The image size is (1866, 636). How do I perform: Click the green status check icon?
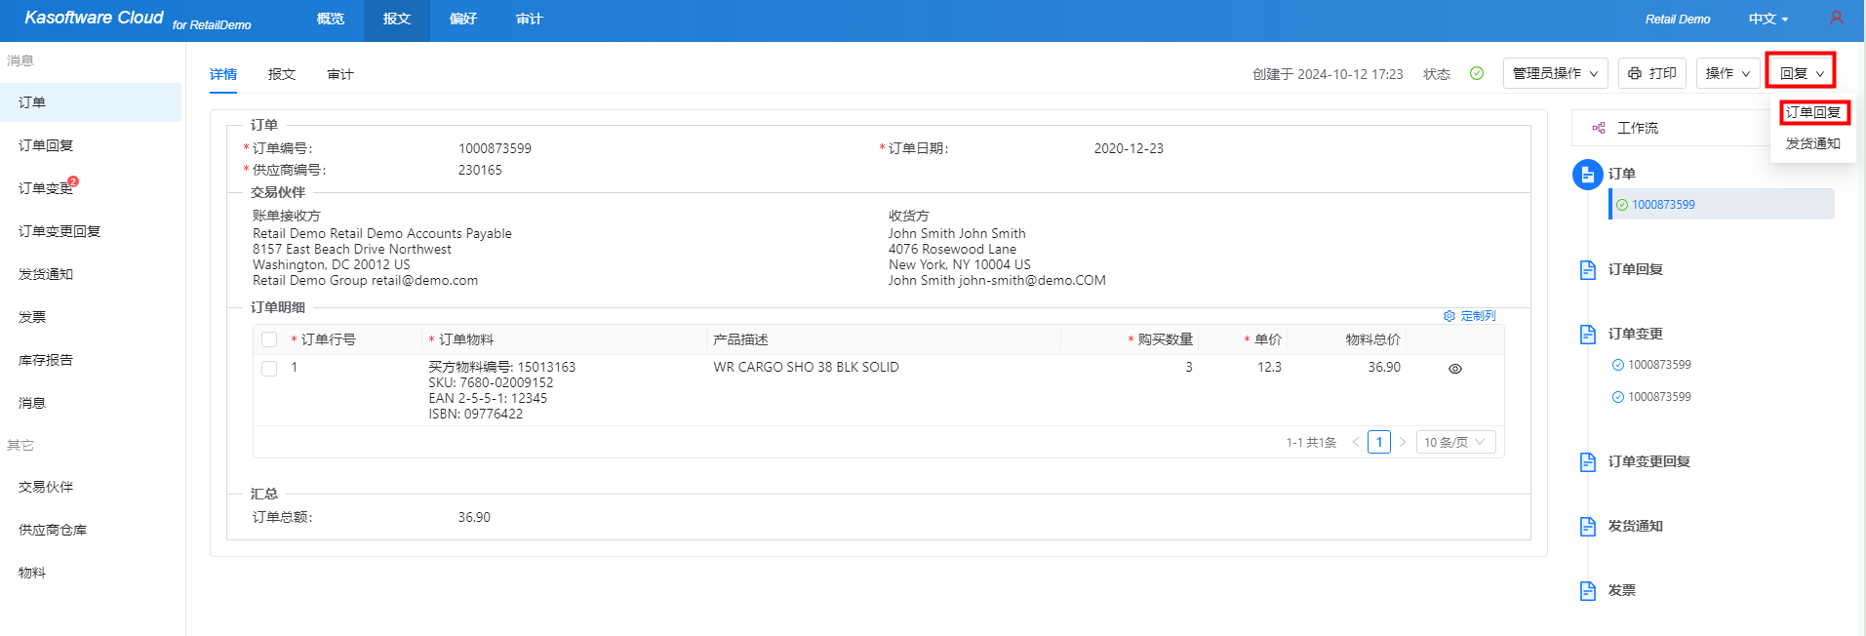coord(1477,73)
